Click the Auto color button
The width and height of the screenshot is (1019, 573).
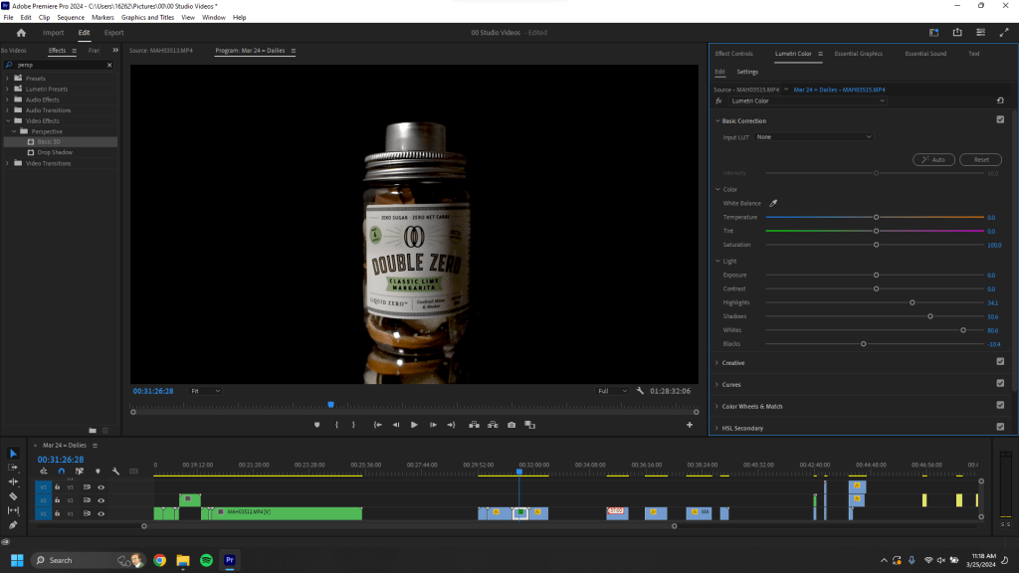click(x=933, y=159)
